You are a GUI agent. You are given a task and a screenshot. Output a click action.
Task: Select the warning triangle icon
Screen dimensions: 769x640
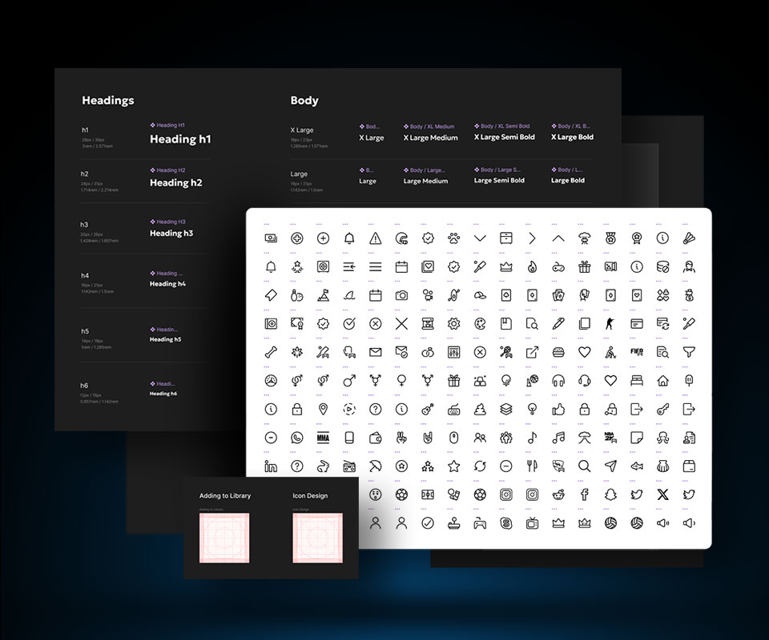375,238
